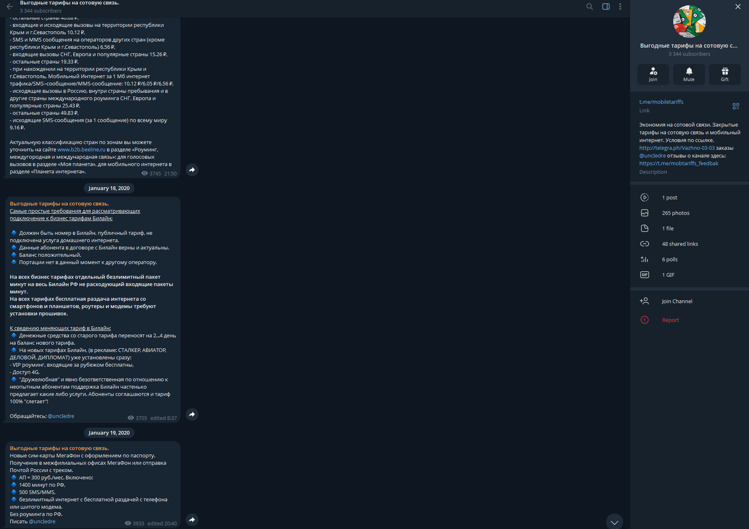
Task: Click the view count 3745 eye icon
Action: [x=145, y=173]
